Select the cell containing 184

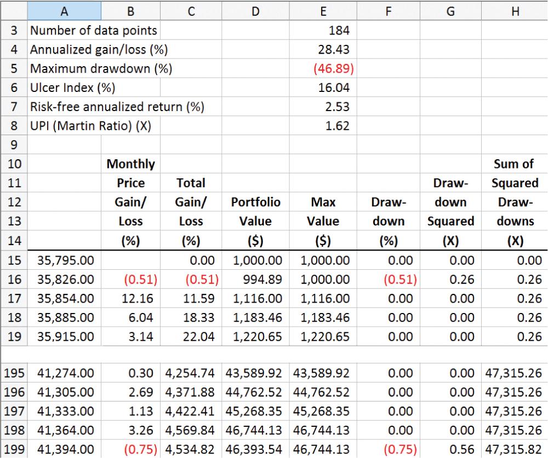pyautogui.click(x=323, y=31)
